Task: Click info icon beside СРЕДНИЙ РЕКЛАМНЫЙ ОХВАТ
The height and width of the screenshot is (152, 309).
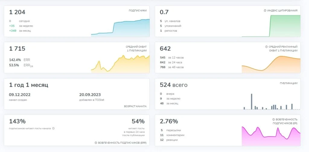Action: pos(266,47)
